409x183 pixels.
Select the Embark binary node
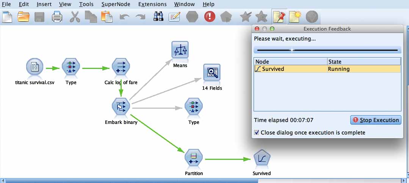(x=121, y=107)
